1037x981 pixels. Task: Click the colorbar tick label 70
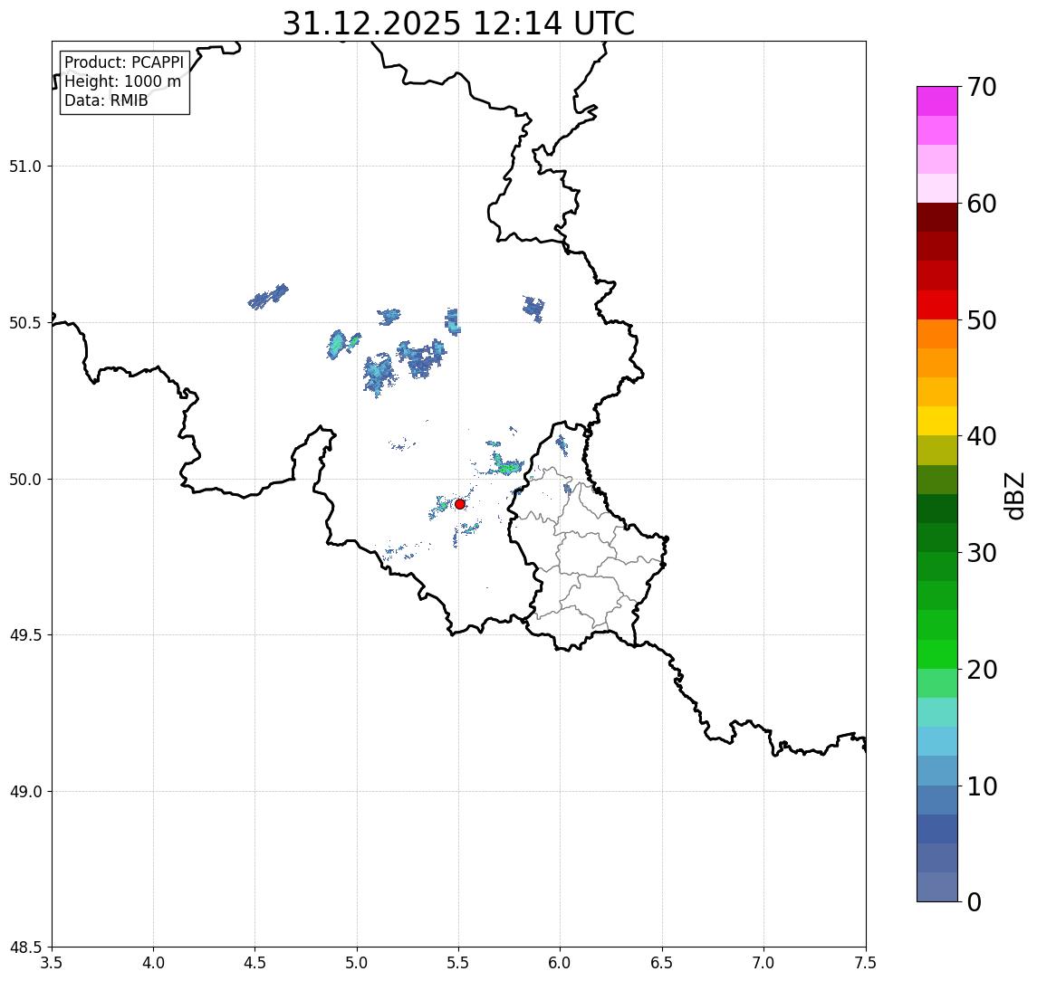[982, 87]
